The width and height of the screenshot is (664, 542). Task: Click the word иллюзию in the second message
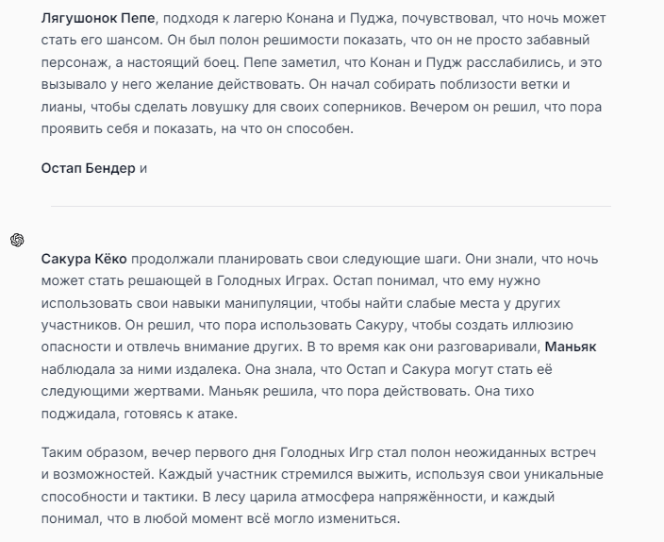542,325
